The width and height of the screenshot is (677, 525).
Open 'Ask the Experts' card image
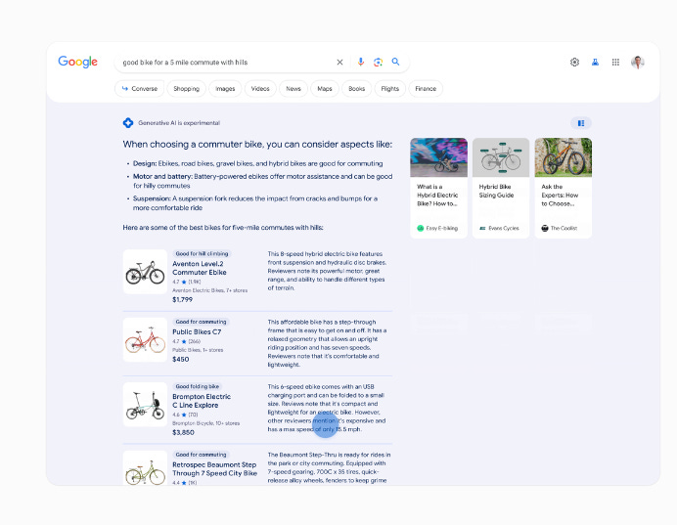[563, 157]
